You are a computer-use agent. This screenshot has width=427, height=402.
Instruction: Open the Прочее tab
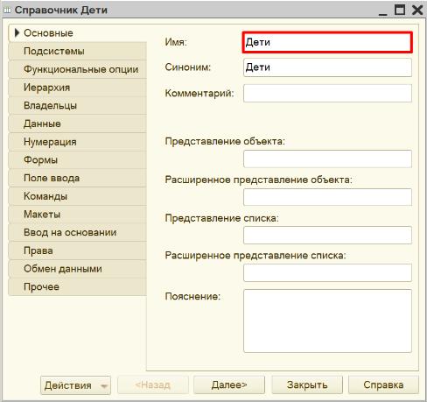coord(78,287)
